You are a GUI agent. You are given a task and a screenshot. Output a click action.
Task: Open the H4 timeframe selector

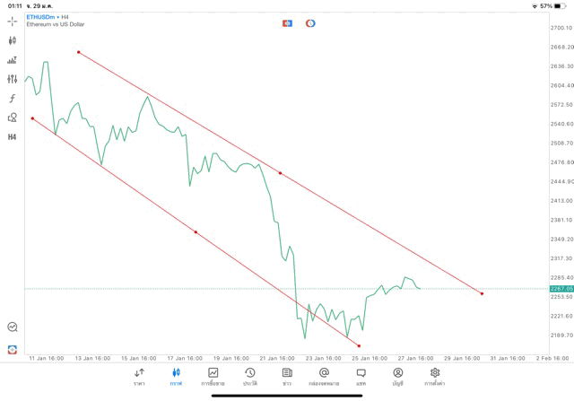coord(13,136)
